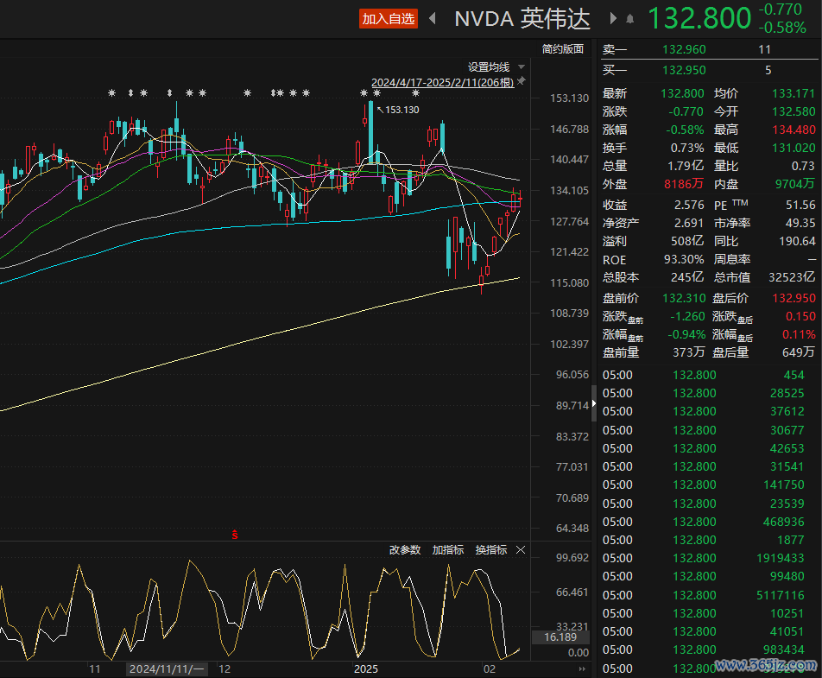Screen dimensions: 822x678
Task: Click the 2024/11/11/一 date label
Action: [x=167, y=669]
